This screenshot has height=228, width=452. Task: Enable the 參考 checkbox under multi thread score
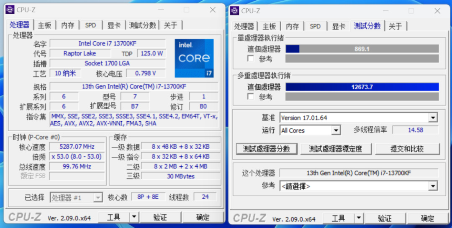[251, 97]
